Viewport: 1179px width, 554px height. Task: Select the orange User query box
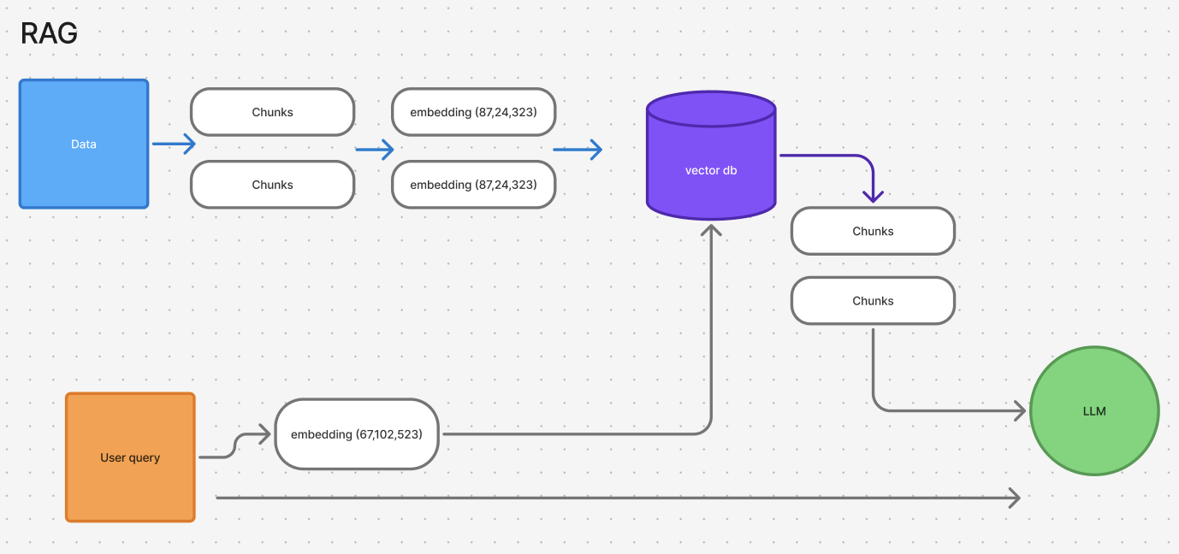click(130, 457)
